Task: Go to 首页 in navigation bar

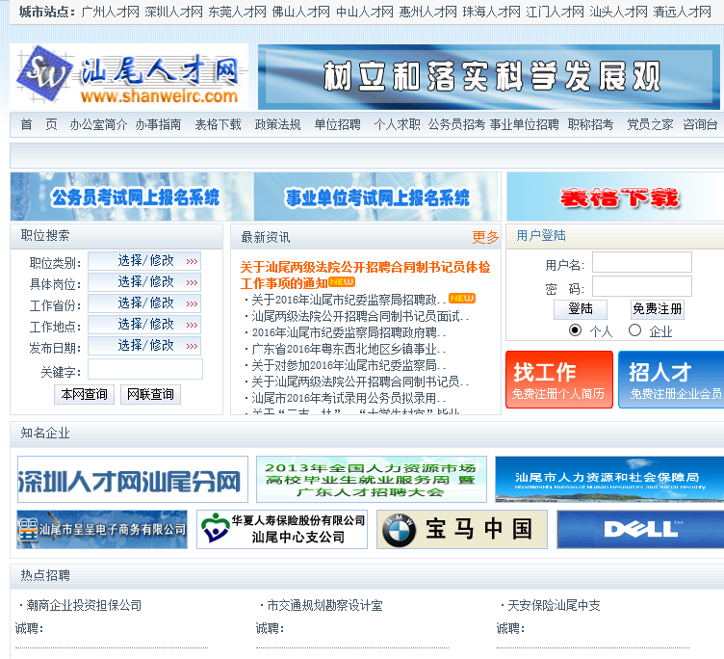Action: 39,125
